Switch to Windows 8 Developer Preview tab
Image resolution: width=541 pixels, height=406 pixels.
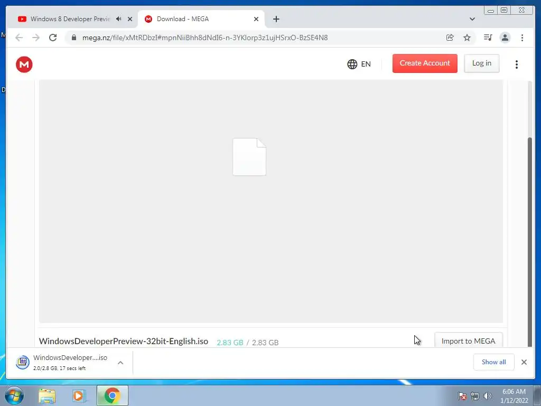(x=70, y=19)
